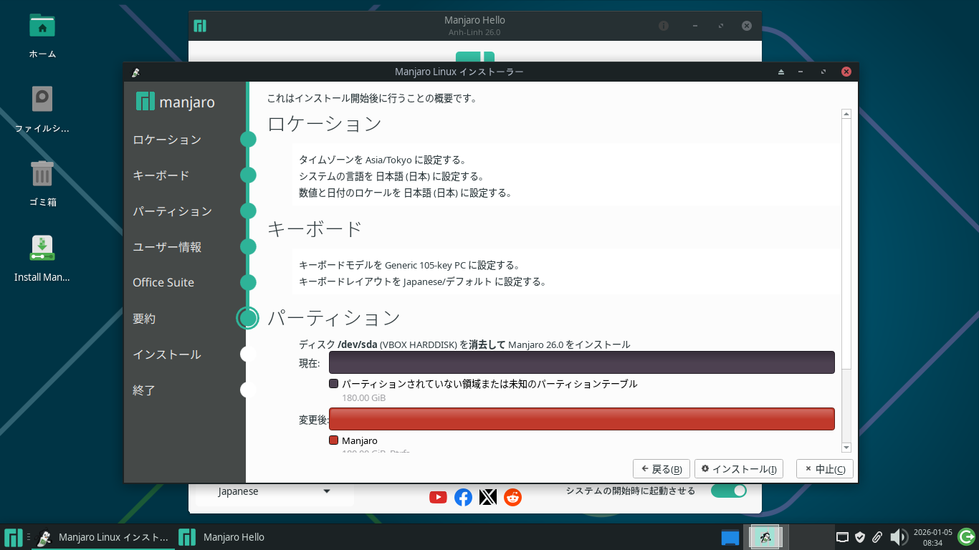Open the volume speaker tray icon
This screenshot has width=979, height=550.
899,537
